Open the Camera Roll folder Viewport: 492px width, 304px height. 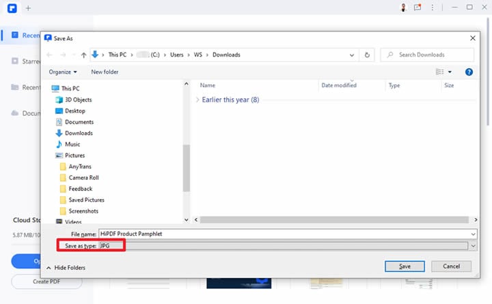pyautogui.click(x=79, y=178)
